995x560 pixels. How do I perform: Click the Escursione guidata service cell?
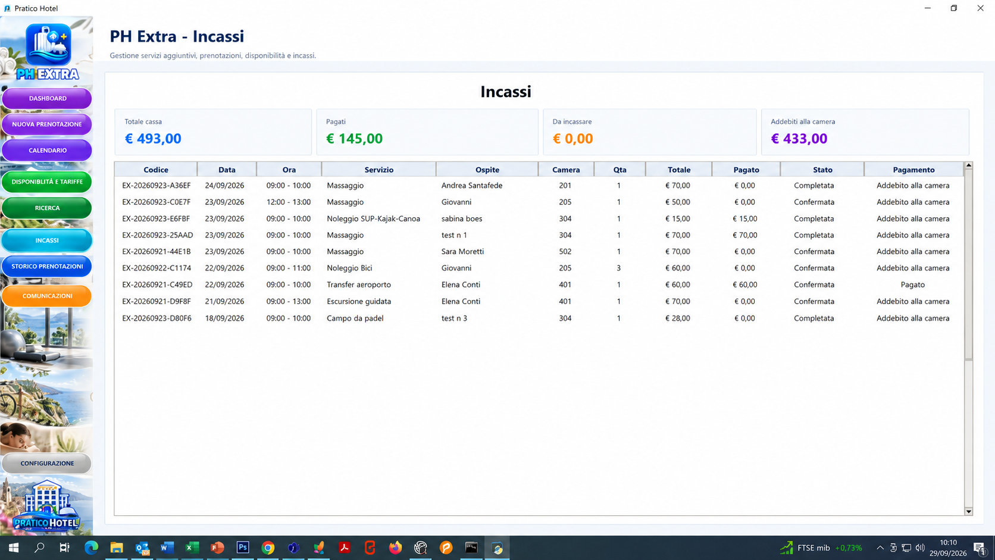359,302
